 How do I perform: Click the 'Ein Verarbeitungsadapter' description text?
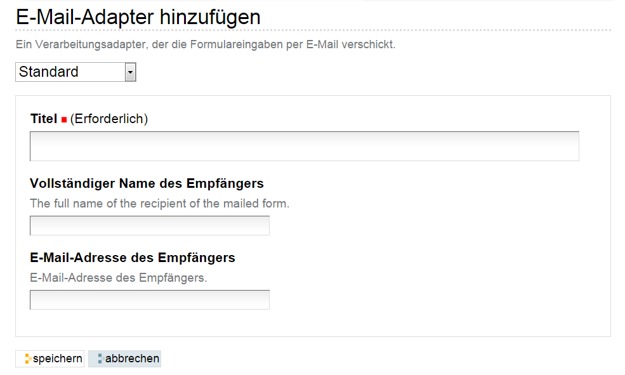pyautogui.click(x=206, y=44)
